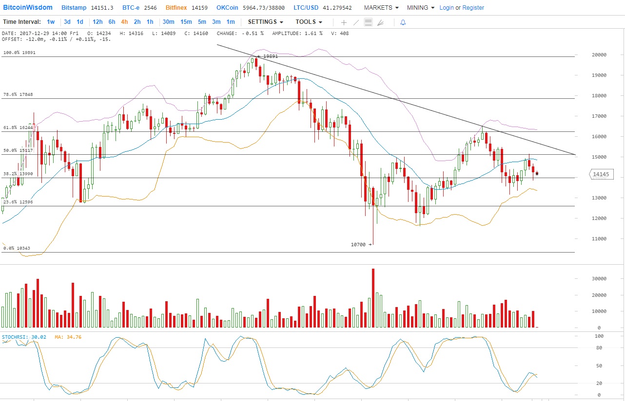Image resolution: width=625 pixels, height=401 pixels.
Task: Switch time interval to 30m
Action: 168,22
